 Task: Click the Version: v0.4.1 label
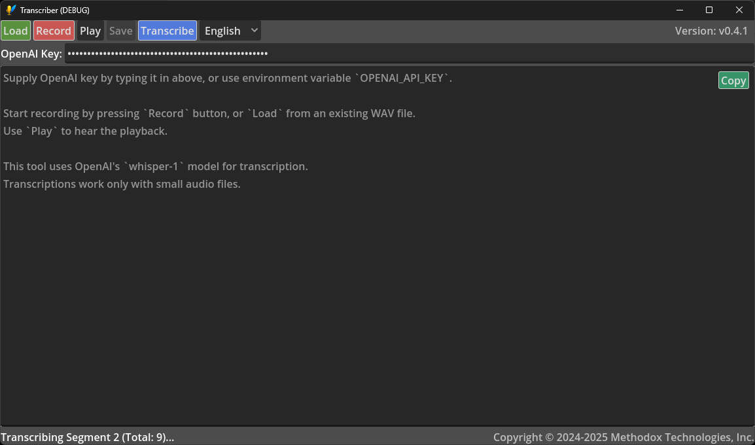(711, 31)
